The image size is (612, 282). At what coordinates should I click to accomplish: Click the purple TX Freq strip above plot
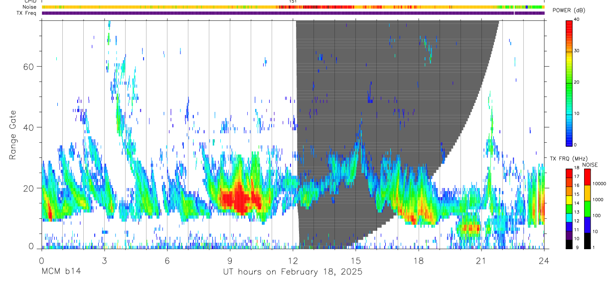[293, 13]
